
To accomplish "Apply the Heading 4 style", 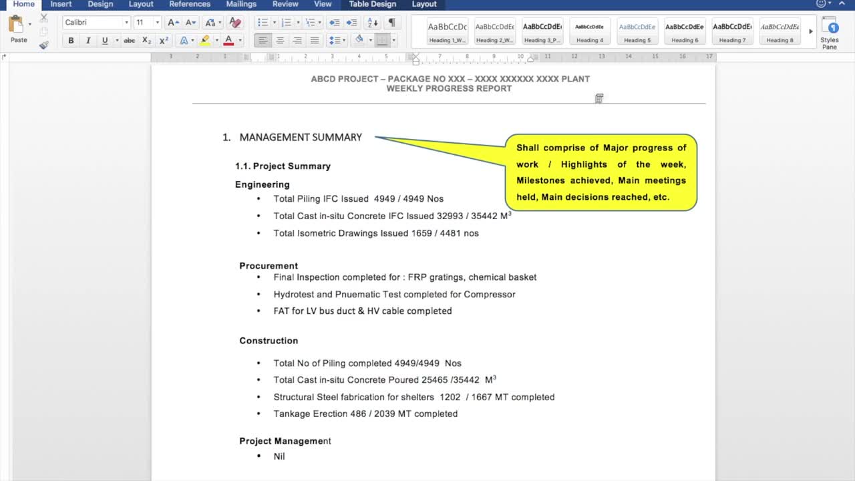I will coord(590,31).
